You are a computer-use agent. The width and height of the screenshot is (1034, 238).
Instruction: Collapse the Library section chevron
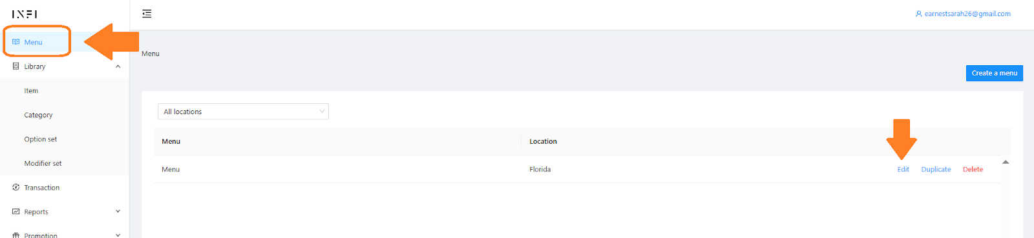click(x=118, y=66)
